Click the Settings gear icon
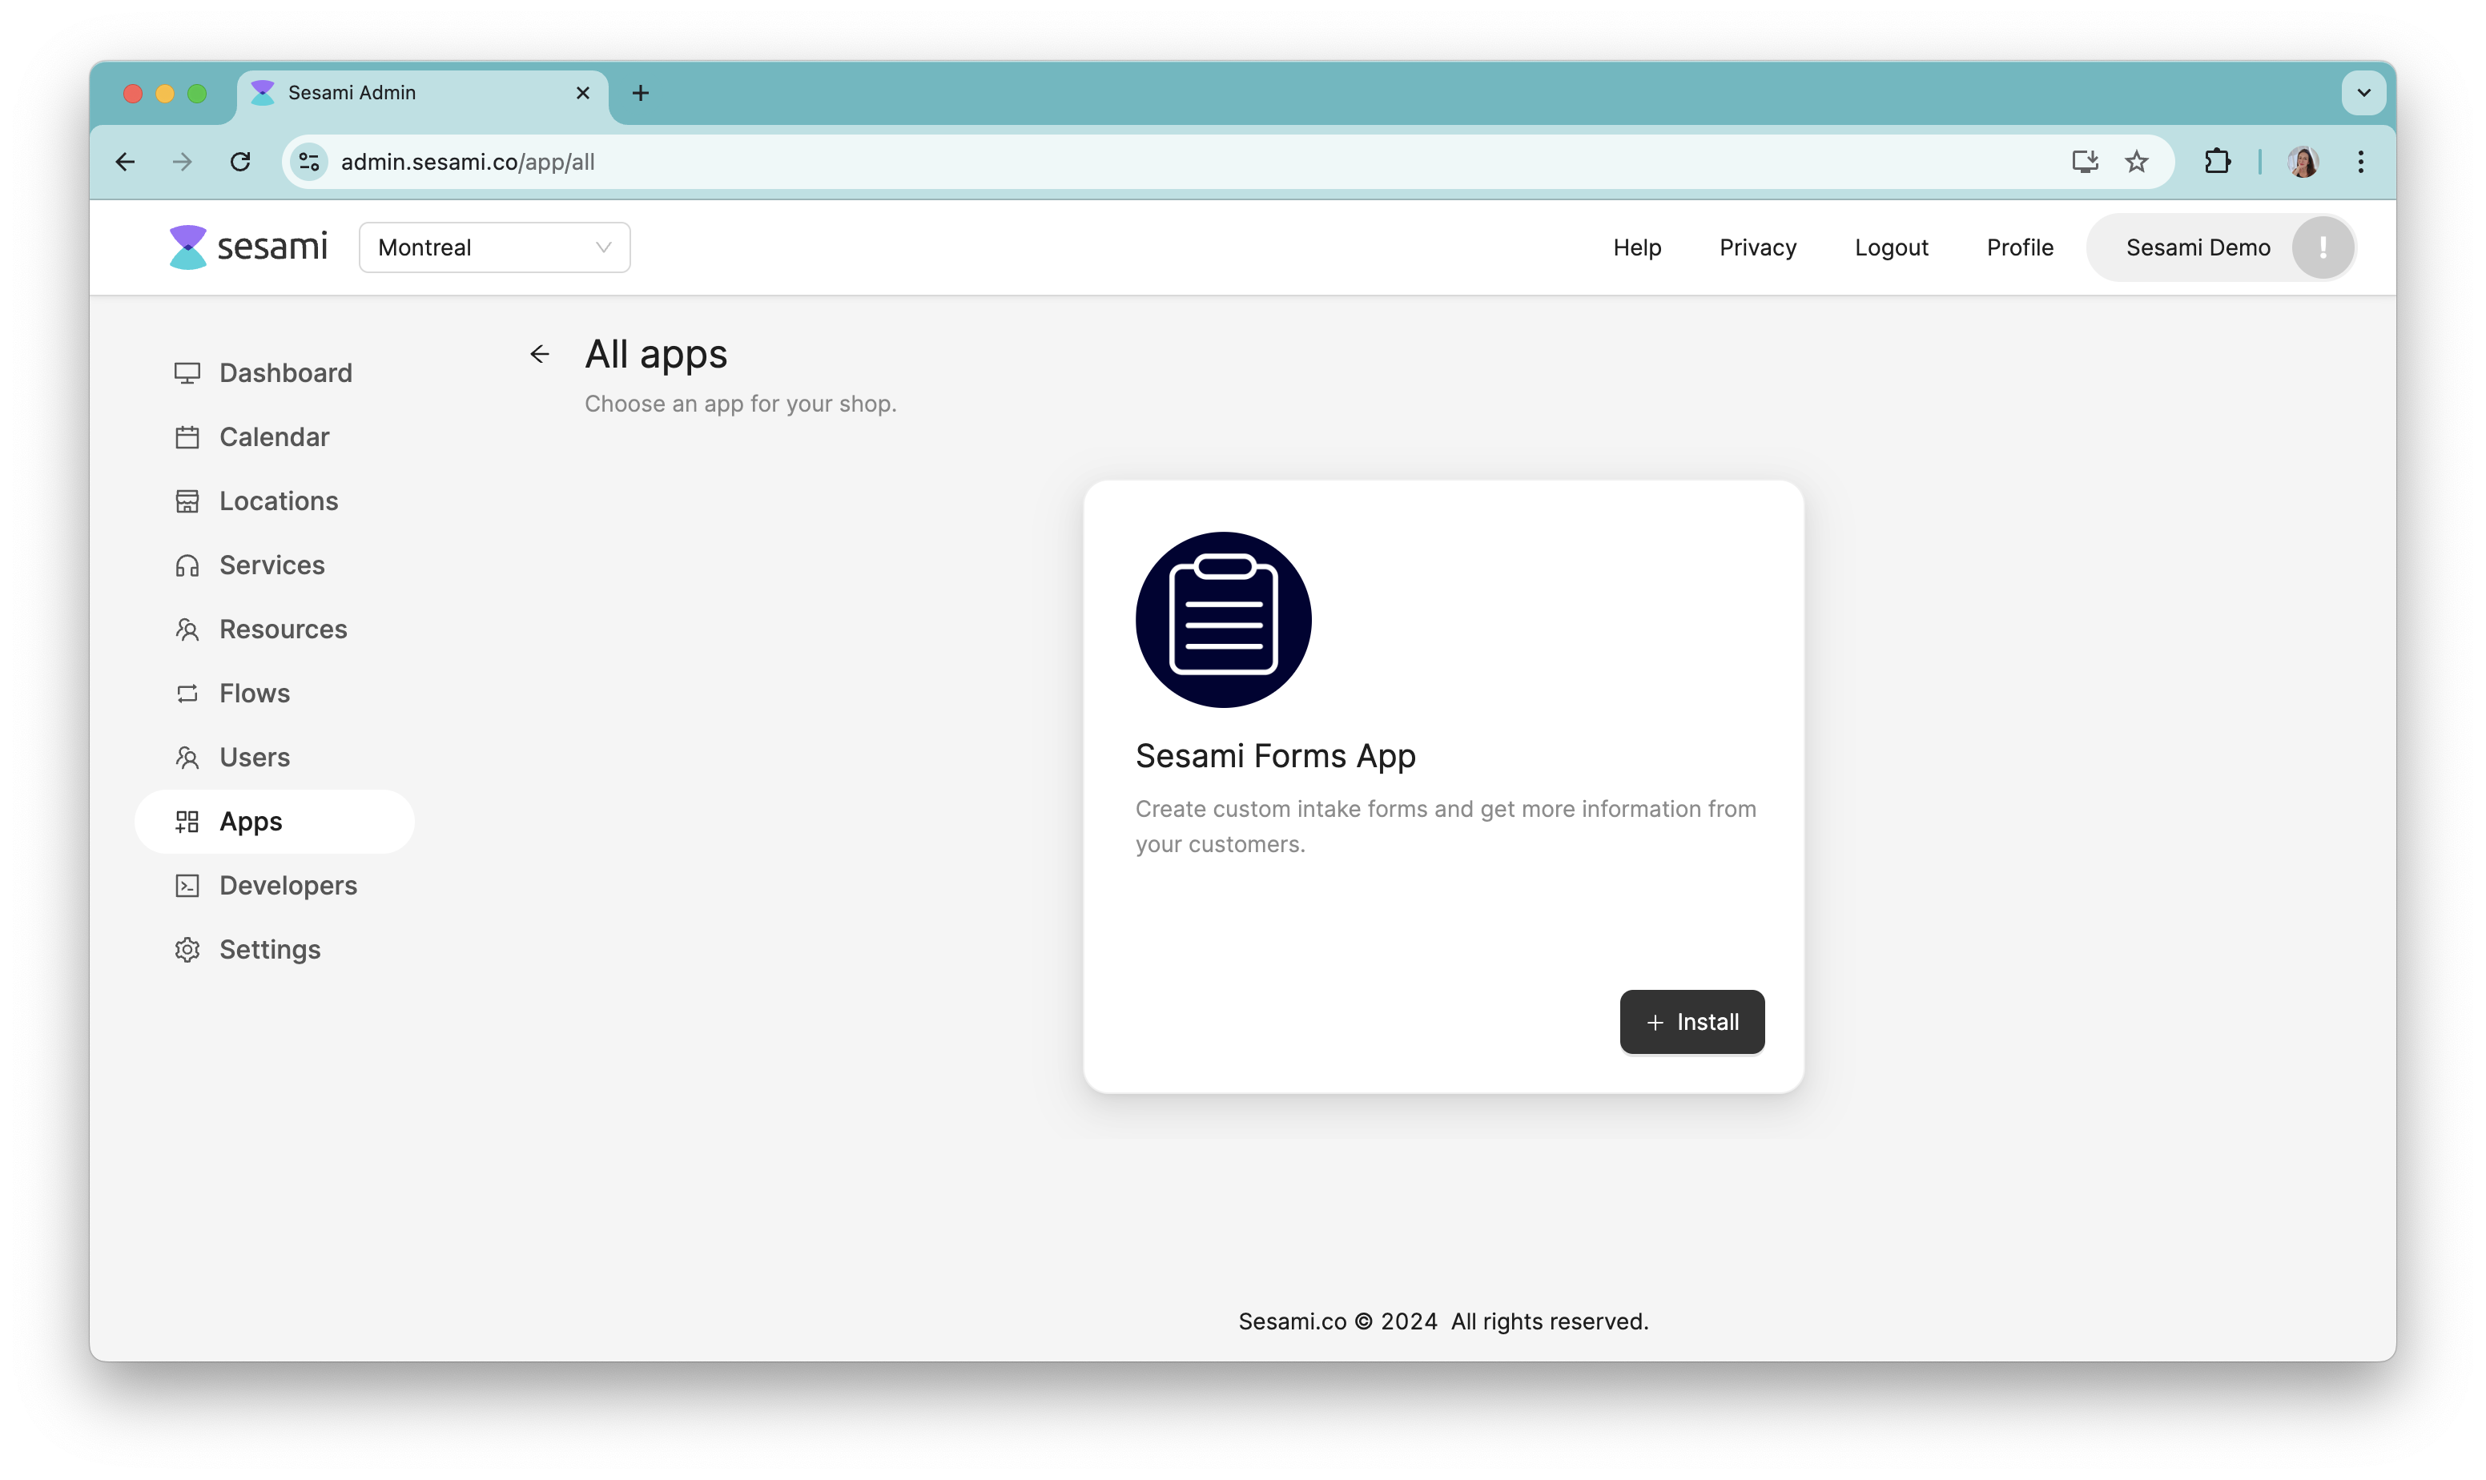This screenshot has width=2486, height=1480. pyautogui.click(x=187, y=950)
